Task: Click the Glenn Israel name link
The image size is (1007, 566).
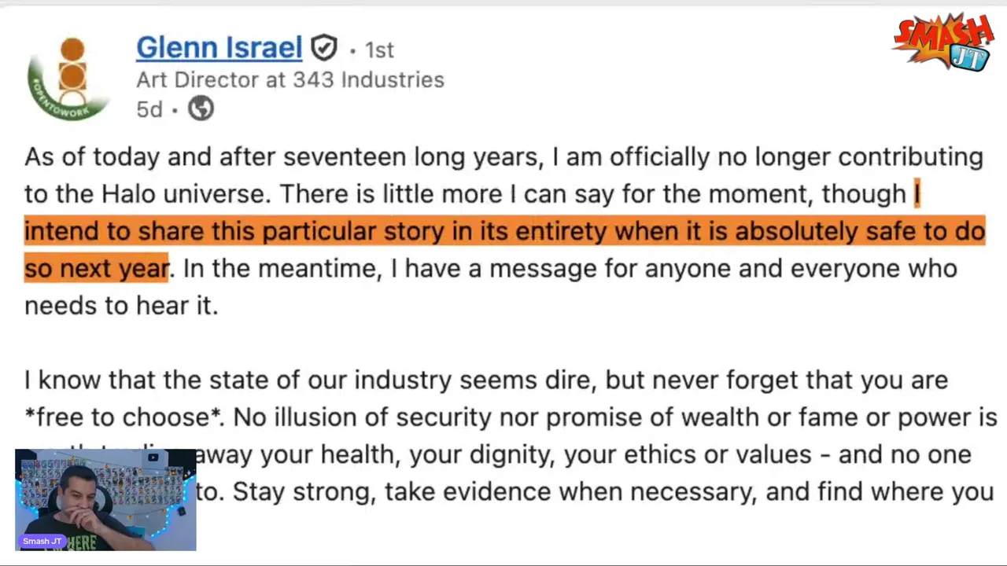Action: [x=219, y=48]
